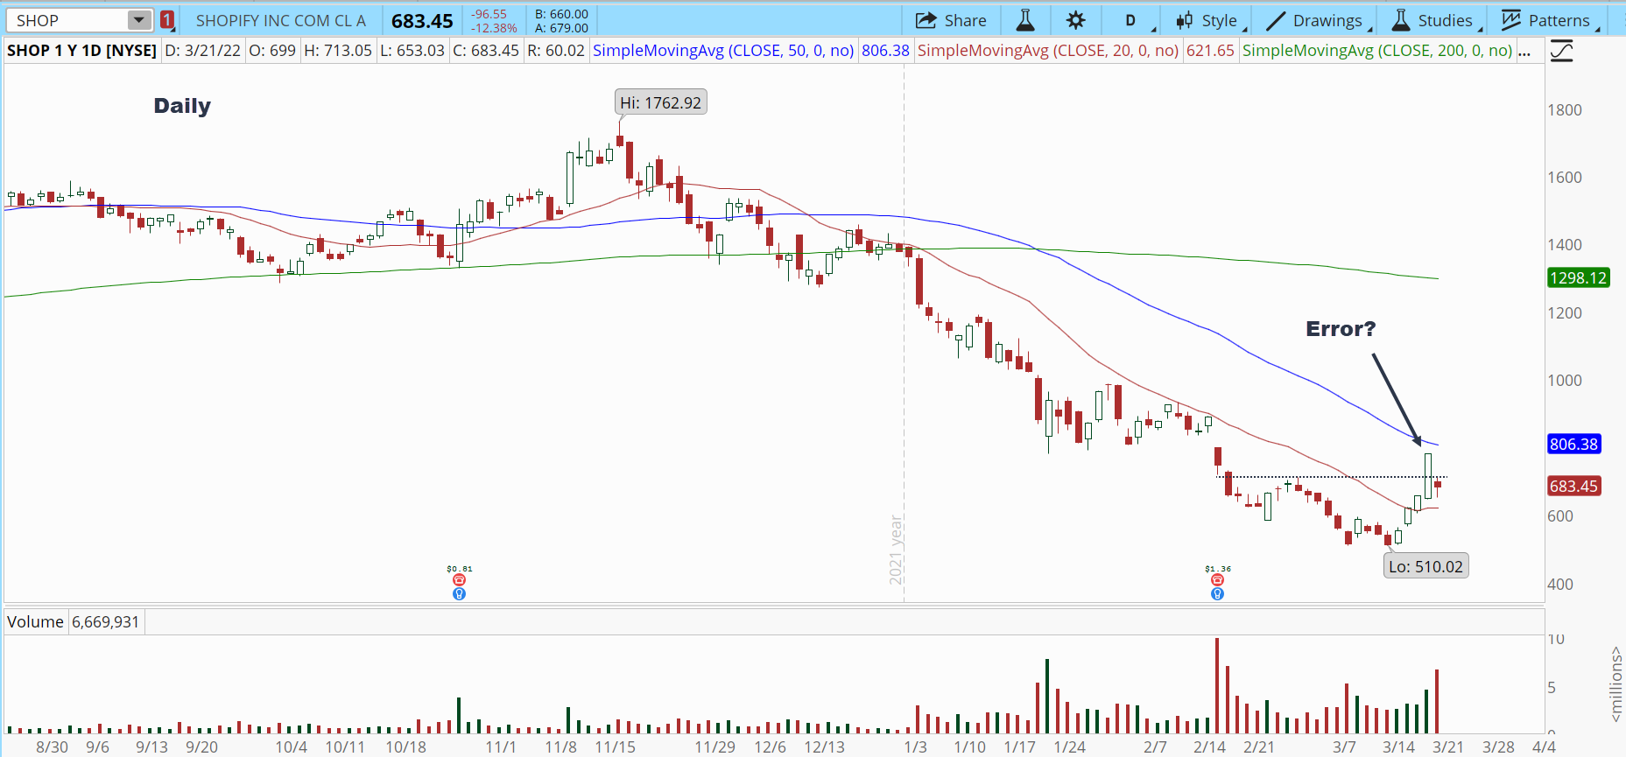Image resolution: width=1626 pixels, height=757 pixels.
Task: Click the blue 806.38 price axis label
Action: (x=1574, y=445)
